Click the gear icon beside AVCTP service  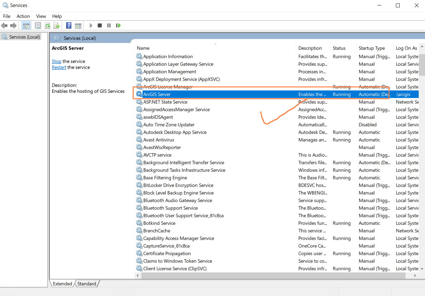[x=139, y=155]
